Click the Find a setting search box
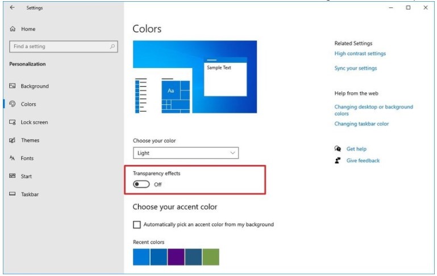The image size is (437, 276). 64,46
